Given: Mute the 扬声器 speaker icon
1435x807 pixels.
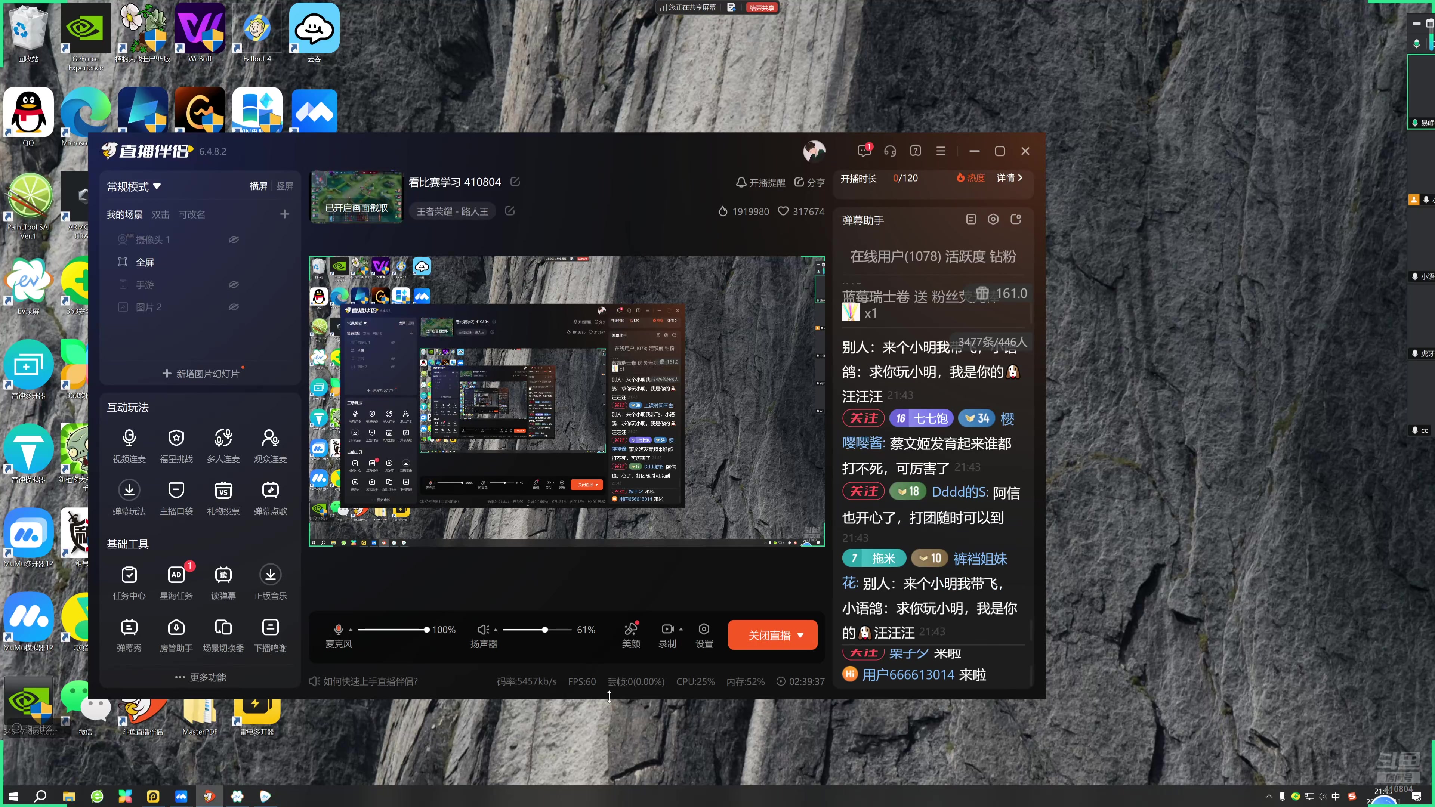Looking at the screenshot, I should click(x=483, y=629).
